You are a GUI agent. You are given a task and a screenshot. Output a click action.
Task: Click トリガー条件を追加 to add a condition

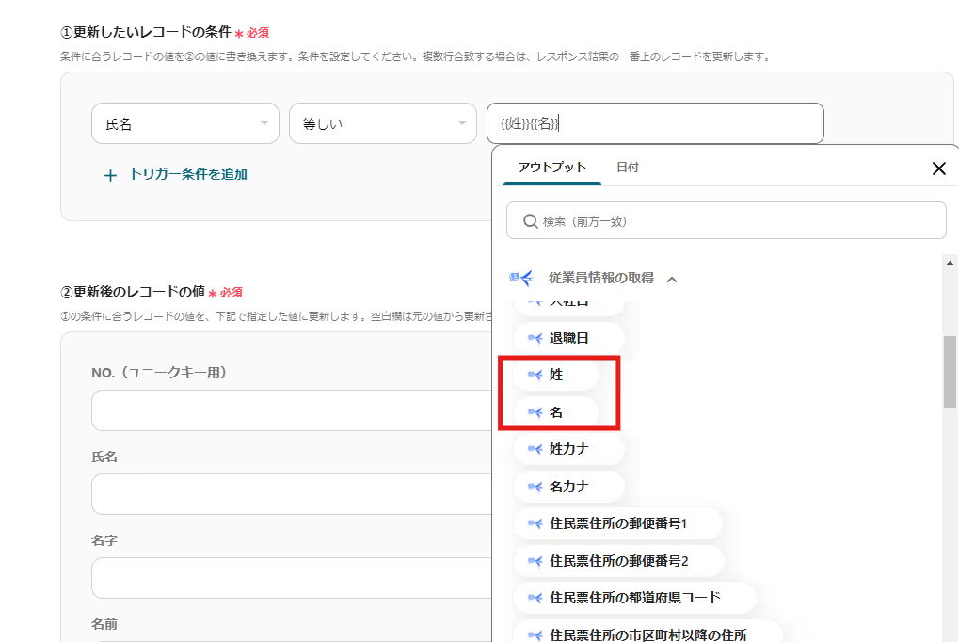click(x=176, y=174)
